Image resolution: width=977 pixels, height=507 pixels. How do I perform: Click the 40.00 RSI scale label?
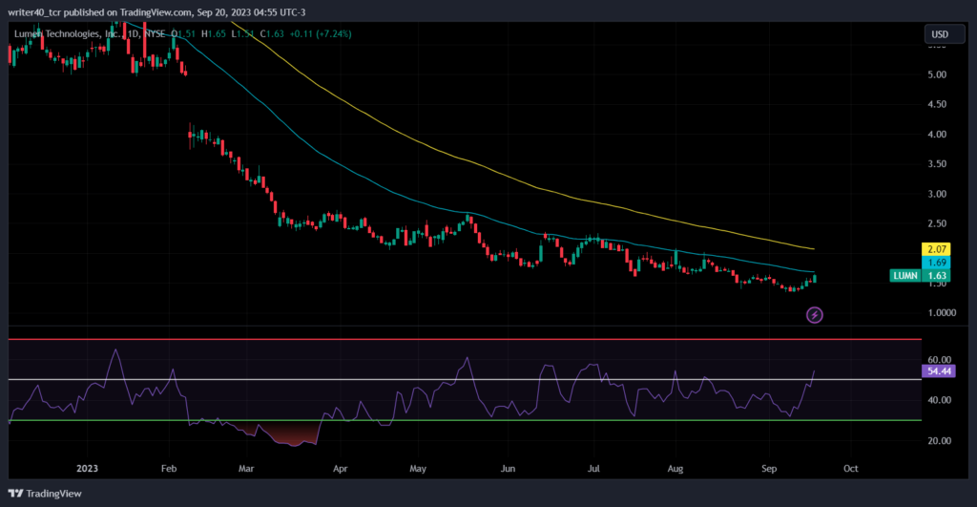(x=940, y=400)
